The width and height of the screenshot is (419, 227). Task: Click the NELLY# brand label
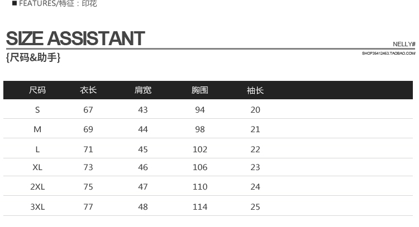404,44
